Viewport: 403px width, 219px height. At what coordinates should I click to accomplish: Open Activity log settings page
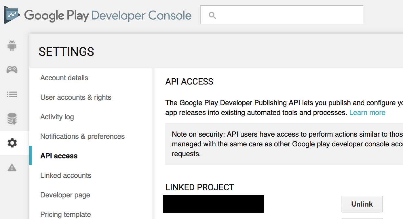(57, 117)
